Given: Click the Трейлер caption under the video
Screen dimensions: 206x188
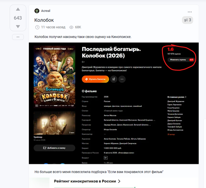Looking at the screenshot, I should [x=38, y=137].
